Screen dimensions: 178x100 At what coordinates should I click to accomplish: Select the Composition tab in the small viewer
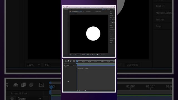pyautogui.click(x=78, y=11)
